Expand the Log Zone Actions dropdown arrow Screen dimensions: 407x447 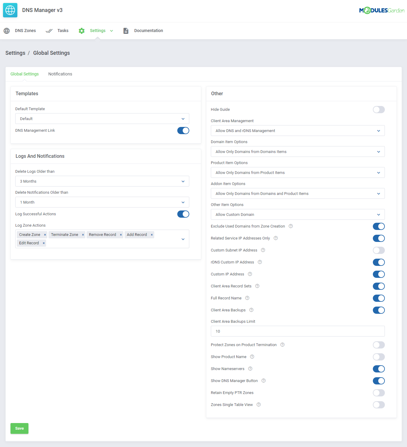[x=183, y=239]
